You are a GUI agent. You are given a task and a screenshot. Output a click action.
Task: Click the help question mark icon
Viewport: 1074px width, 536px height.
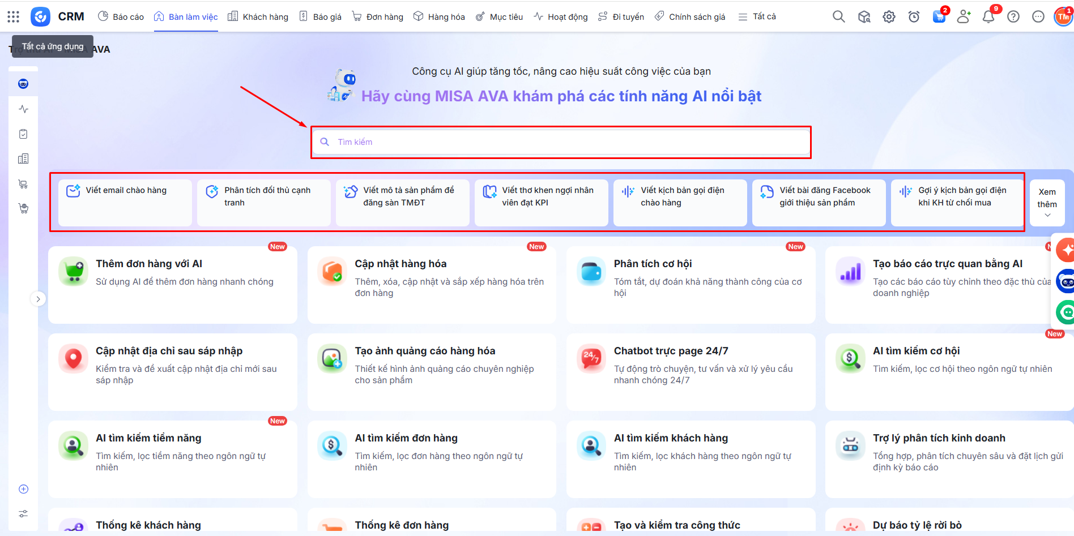click(1013, 17)
